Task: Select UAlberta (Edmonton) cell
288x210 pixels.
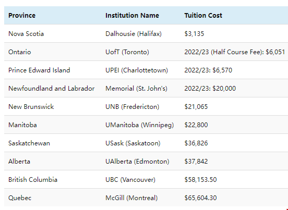Action: point(137,162)
